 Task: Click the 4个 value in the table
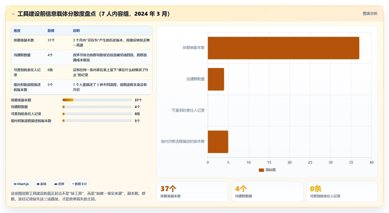point(50,55)
